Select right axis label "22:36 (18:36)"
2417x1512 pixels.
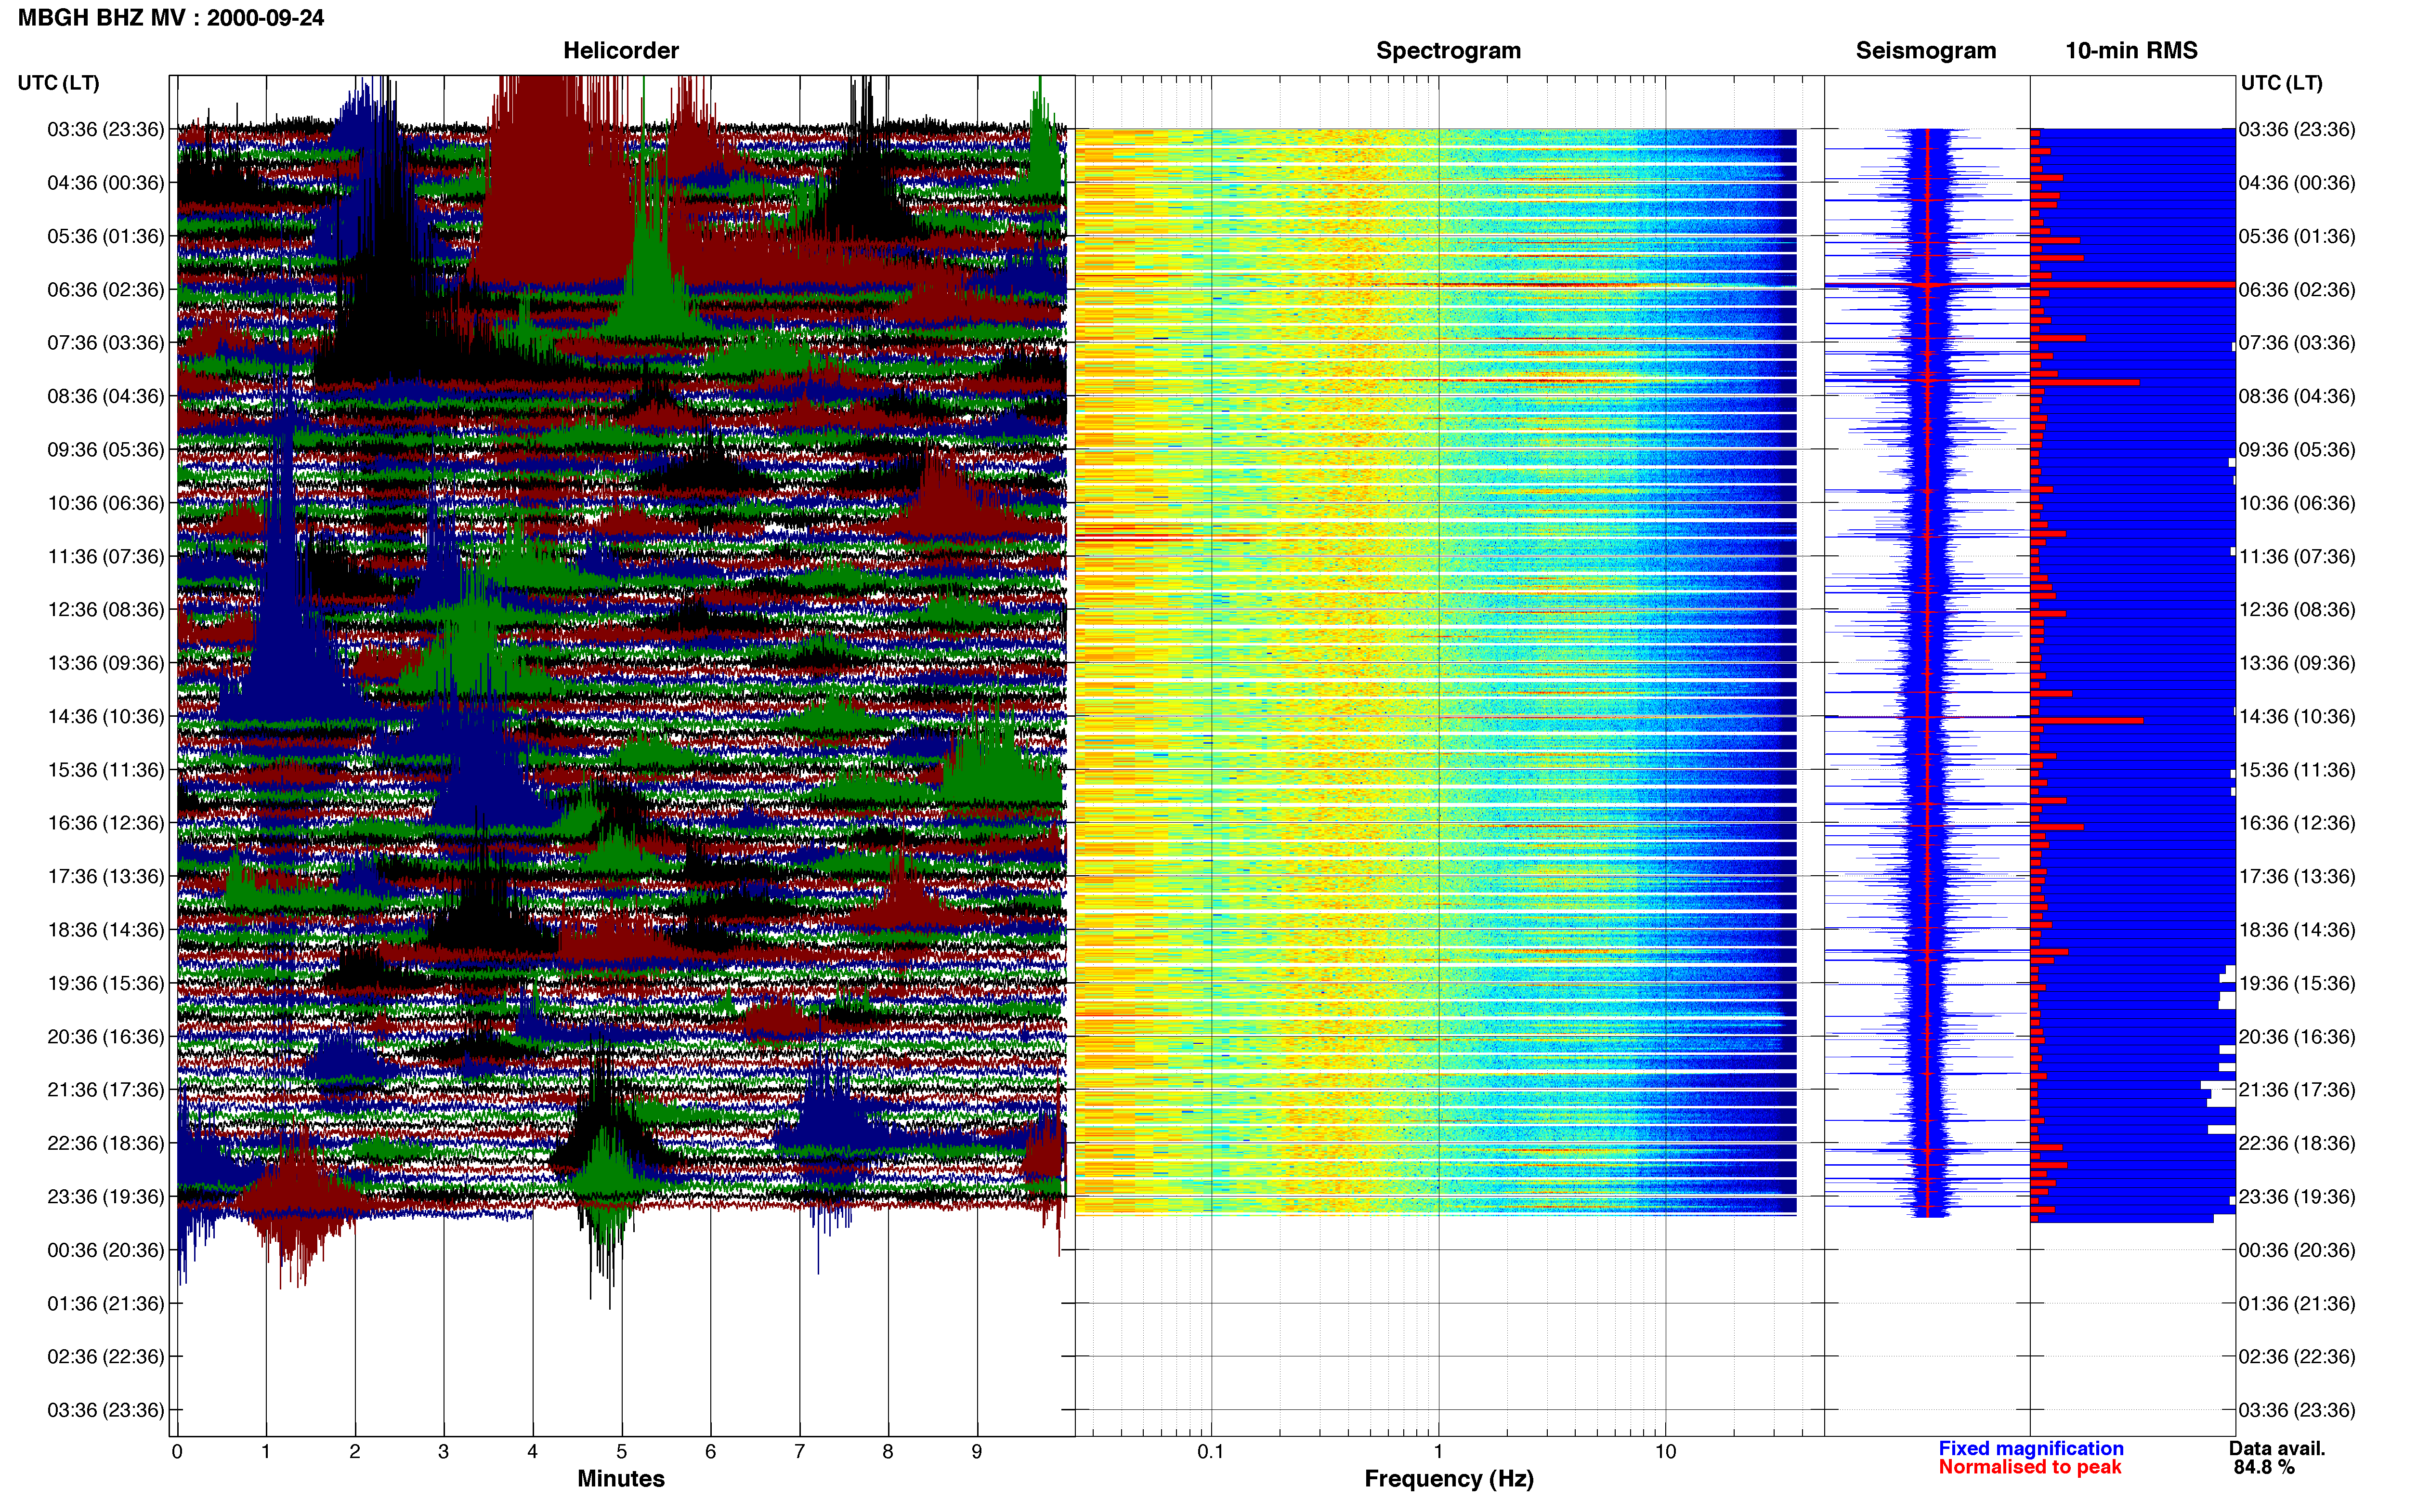click(2297, 1143)
